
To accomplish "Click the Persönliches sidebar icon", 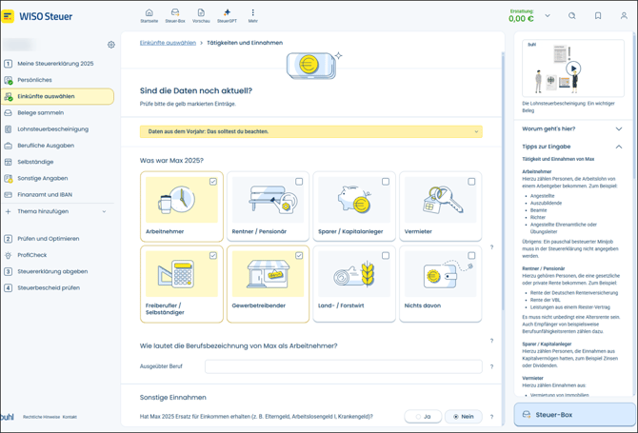I will [x=9, y=80].
